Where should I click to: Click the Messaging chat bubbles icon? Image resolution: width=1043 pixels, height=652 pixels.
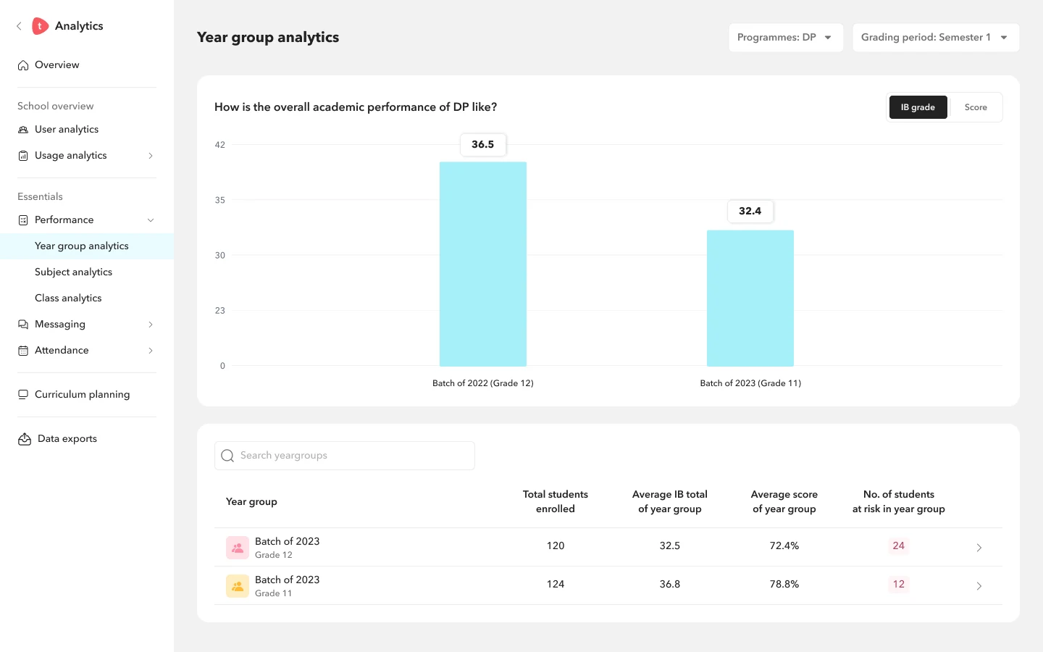tap(23, 325)
